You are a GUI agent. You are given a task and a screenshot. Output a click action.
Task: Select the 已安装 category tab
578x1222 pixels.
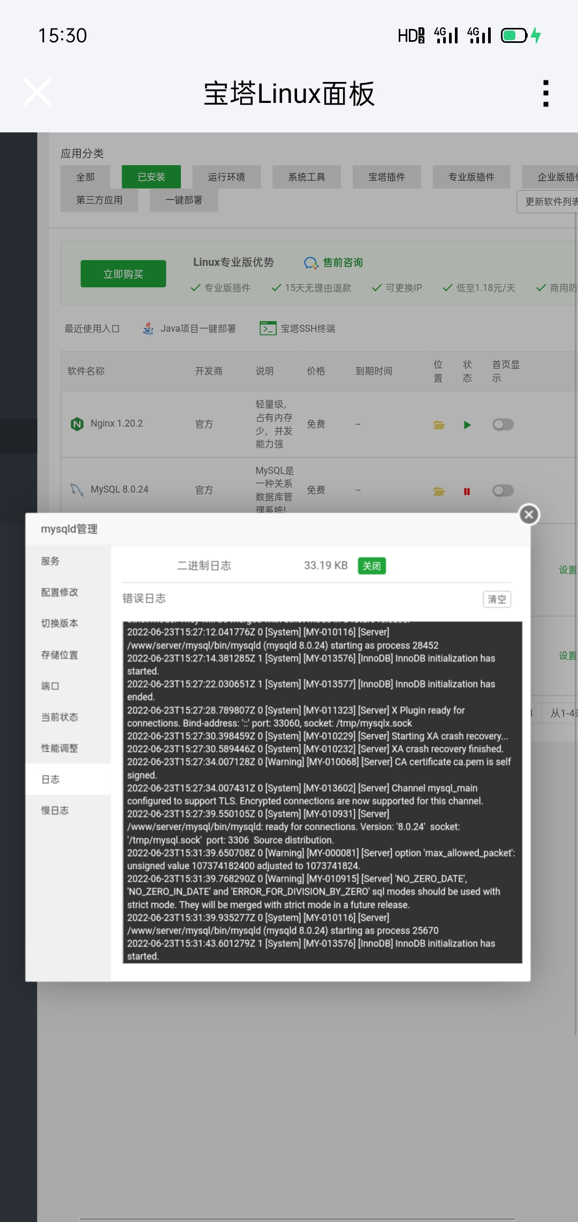coord(151,177)
